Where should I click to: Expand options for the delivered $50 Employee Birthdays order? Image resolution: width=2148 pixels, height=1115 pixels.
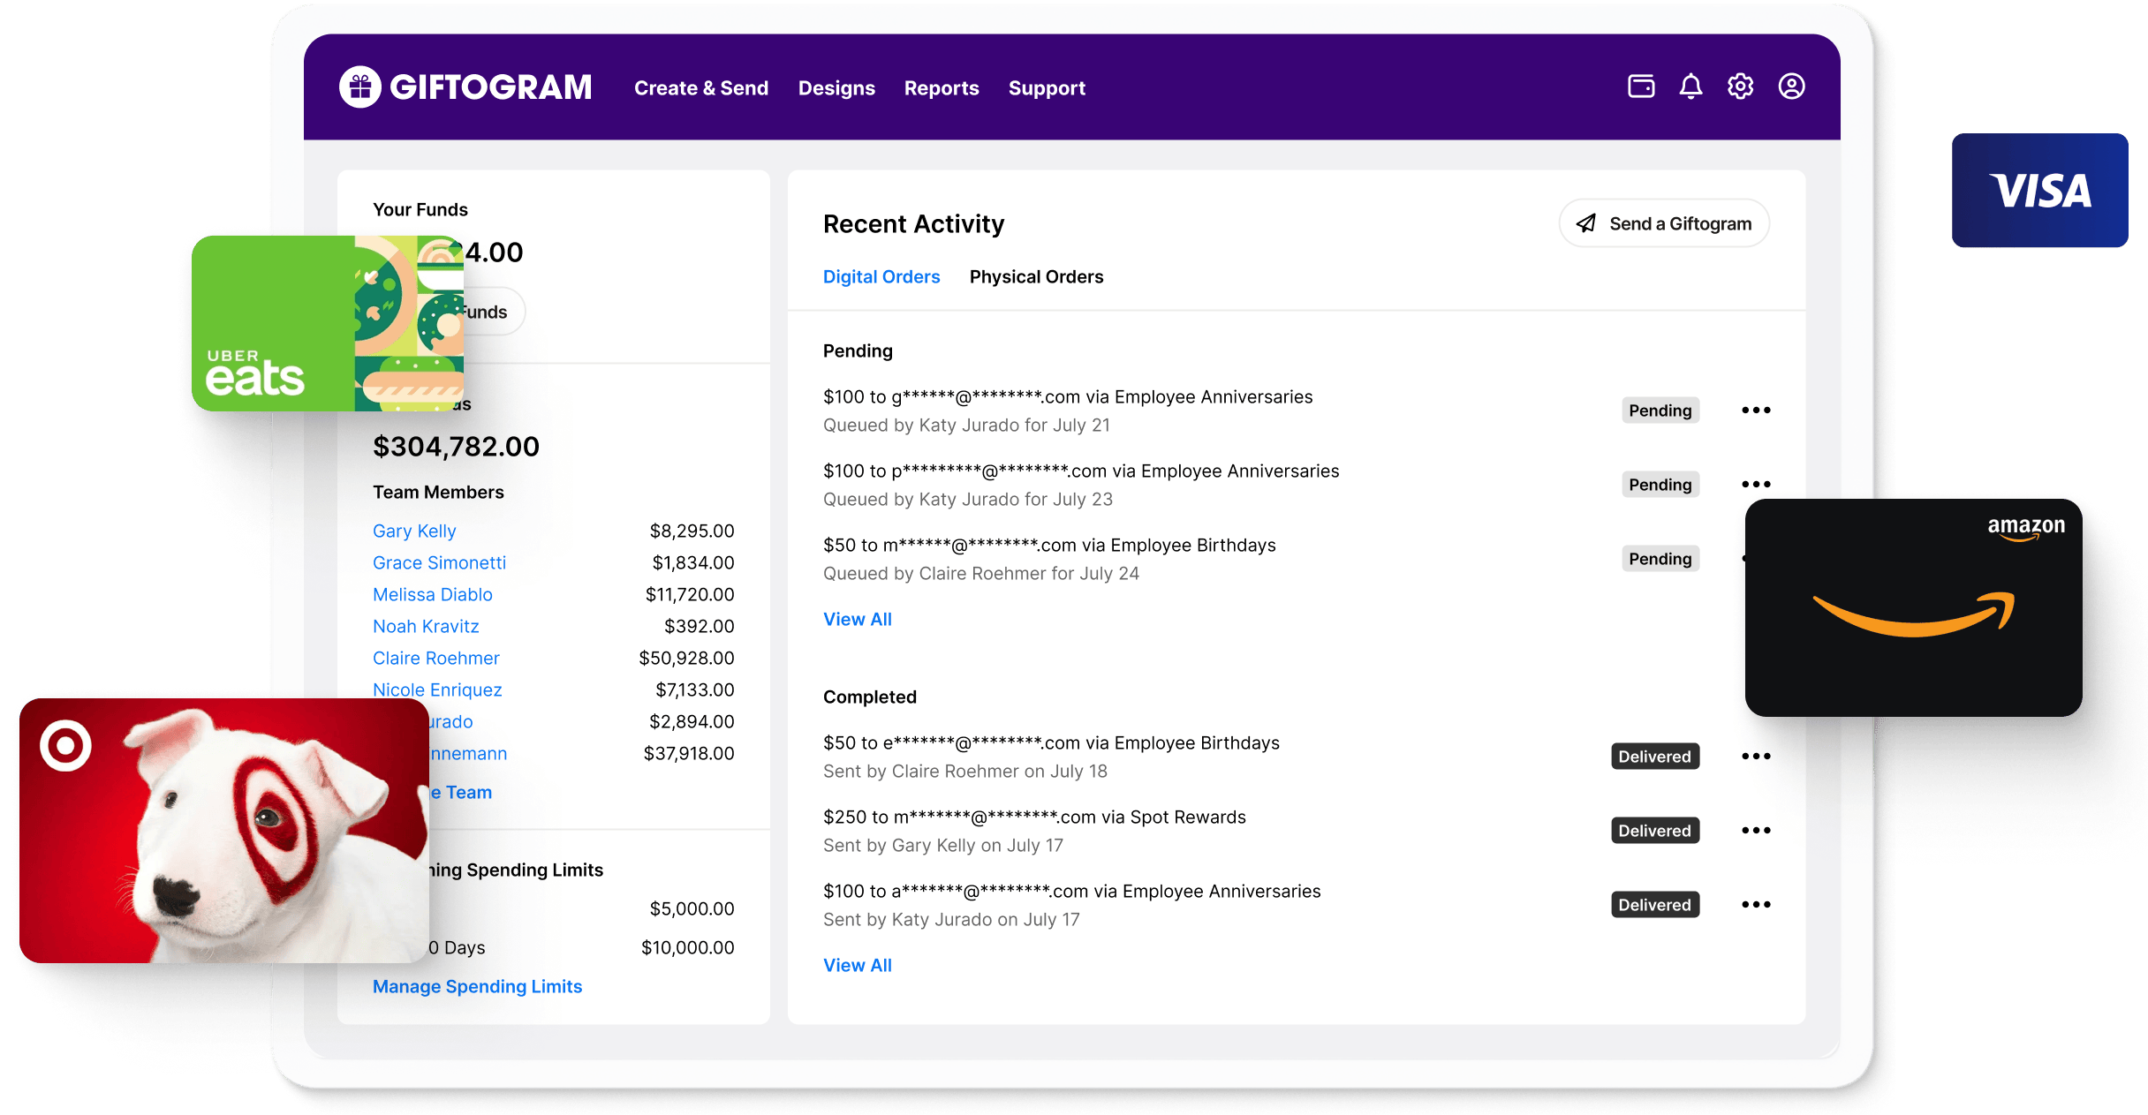click(x=1756, y=756)
